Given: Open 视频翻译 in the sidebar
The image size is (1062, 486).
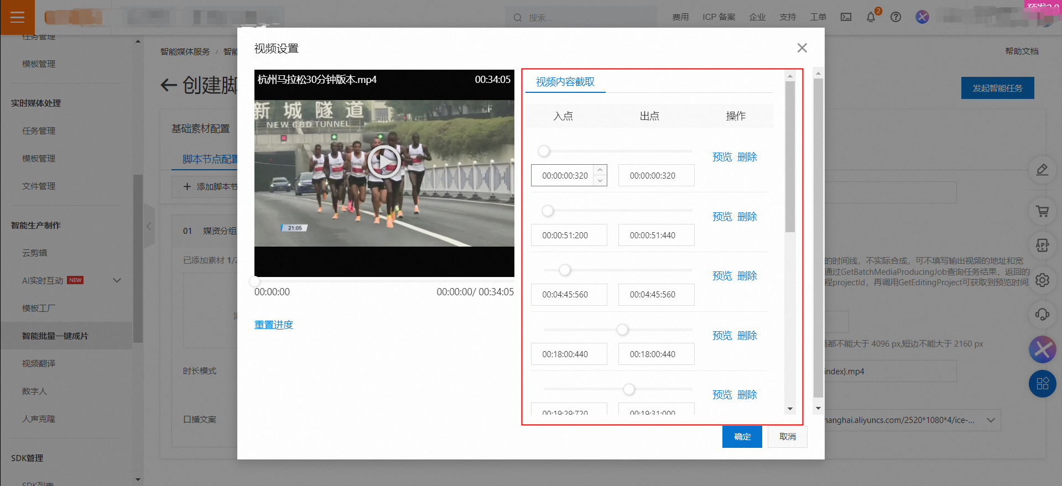Looking at the screenshot, I should [x=39, y=363].
